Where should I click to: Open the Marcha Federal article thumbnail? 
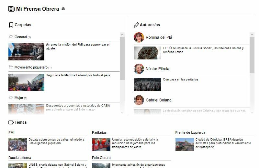26,82
